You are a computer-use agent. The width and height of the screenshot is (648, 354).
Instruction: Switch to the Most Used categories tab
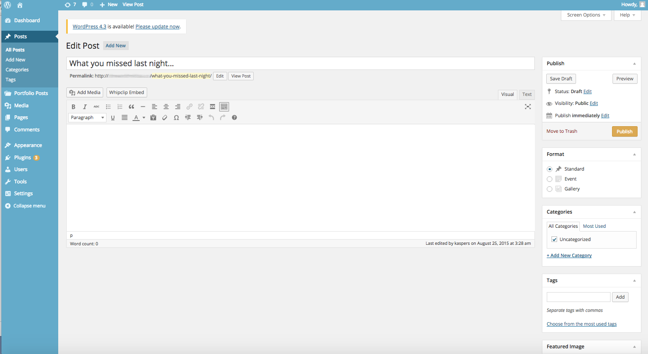pos(594,226)
